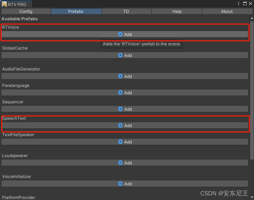Add the AudioFileGenerator prefab
The image size is (254, 200).
(125, 76)
